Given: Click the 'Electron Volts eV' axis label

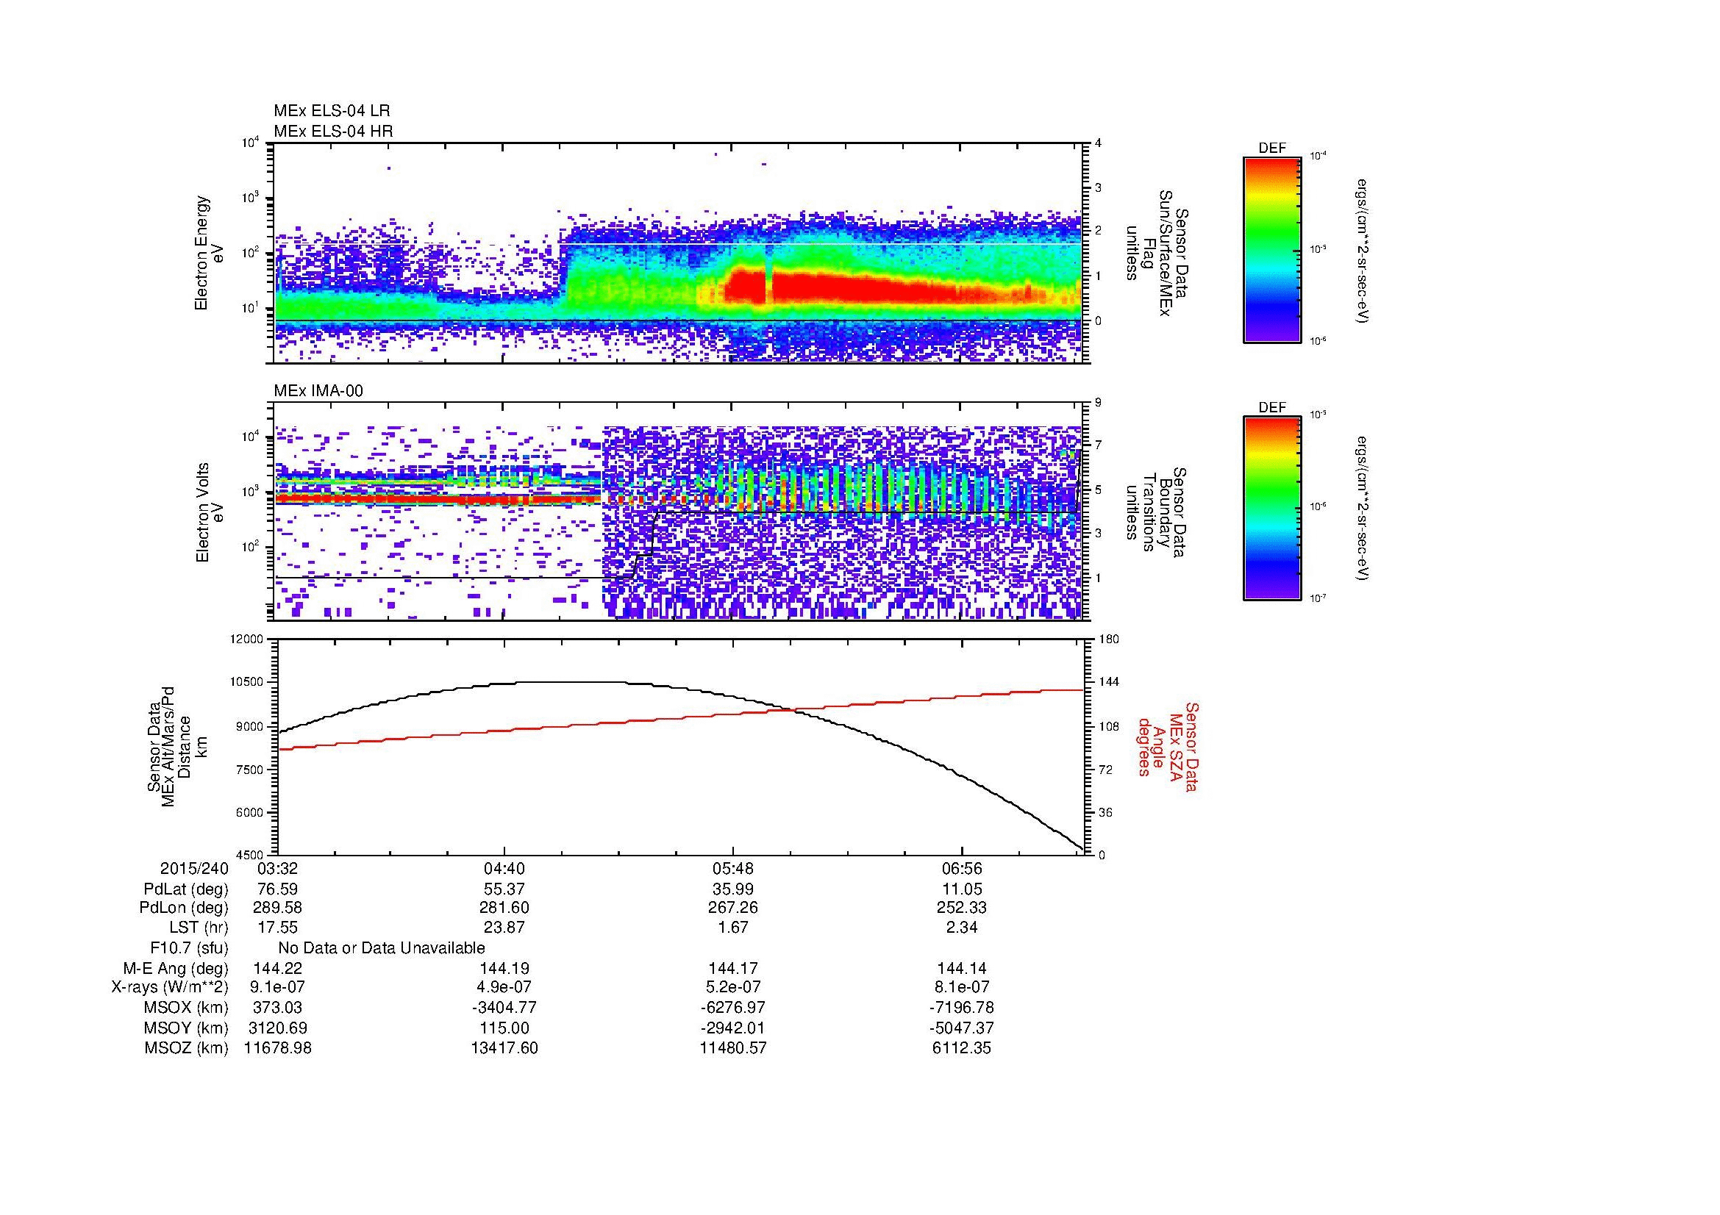Looking at the screenshot, I should pos(210,513).
